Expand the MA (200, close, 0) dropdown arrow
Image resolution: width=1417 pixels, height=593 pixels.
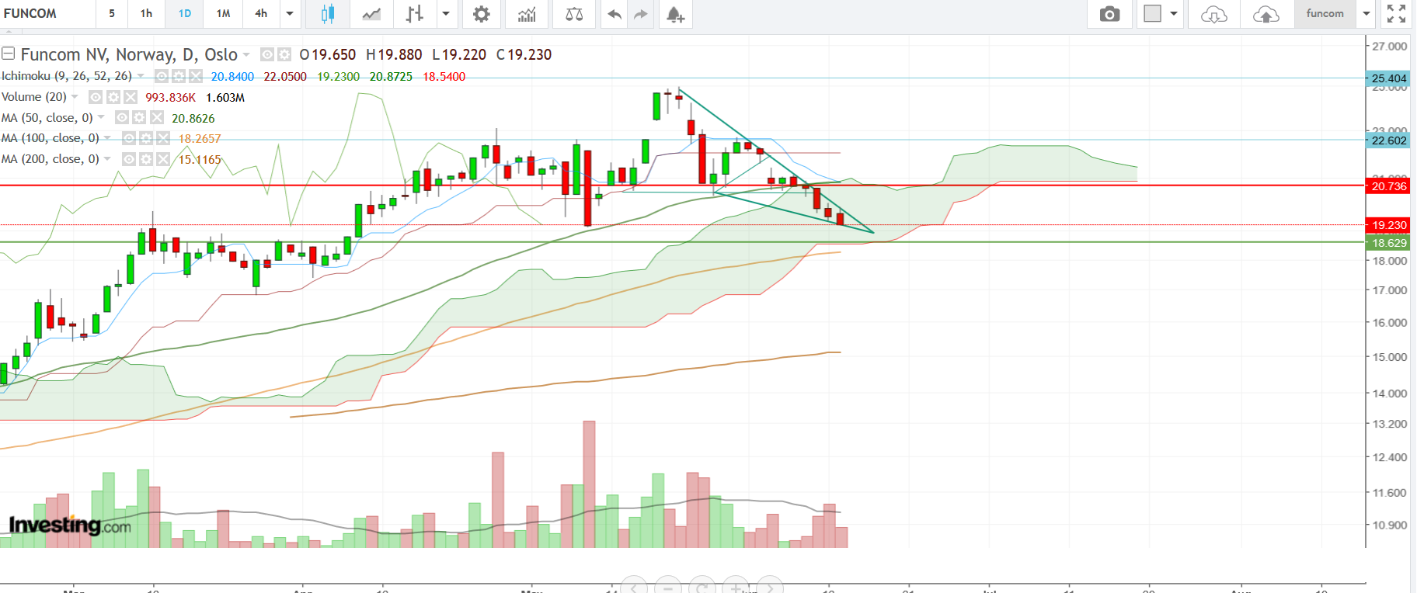tap(107, 159)
